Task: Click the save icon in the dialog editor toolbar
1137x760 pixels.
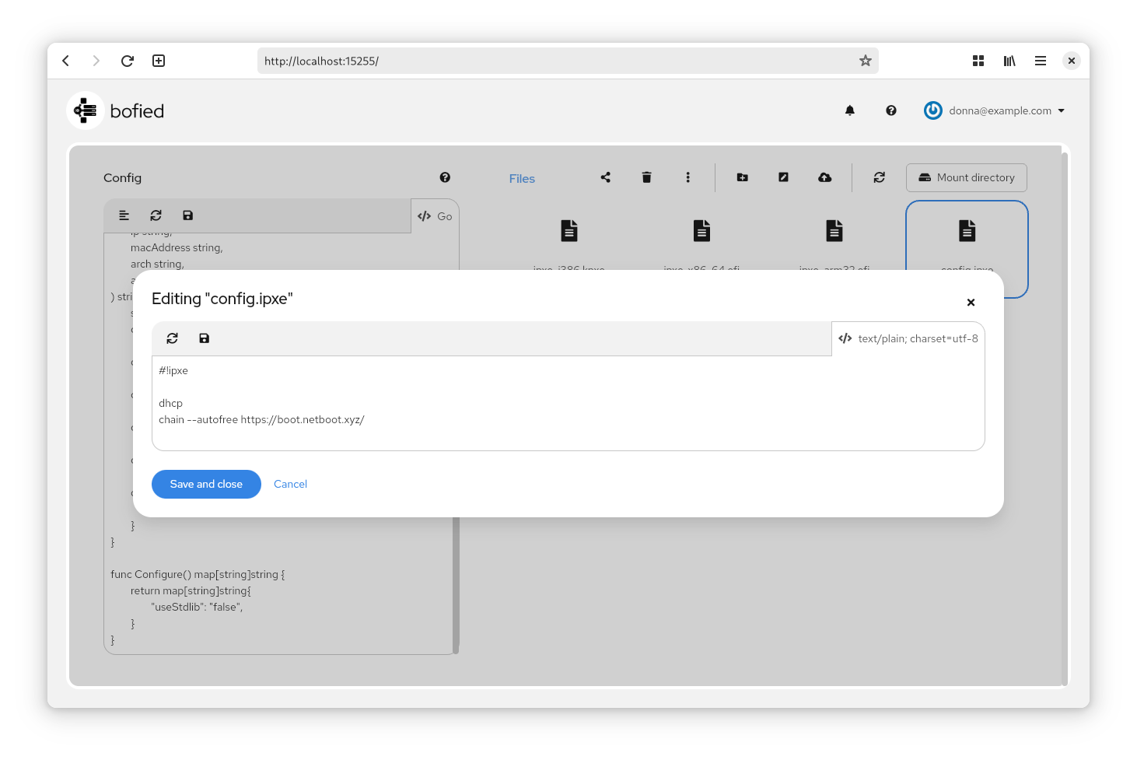Action: tap(204, 338)
